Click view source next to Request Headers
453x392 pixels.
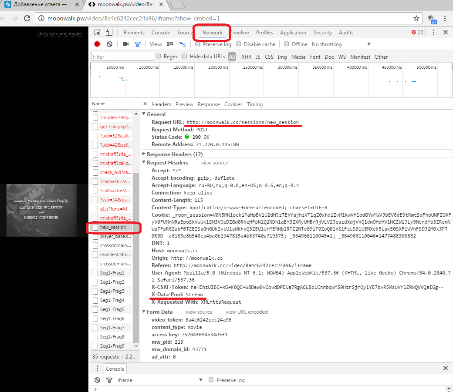[x=214, y=163]
